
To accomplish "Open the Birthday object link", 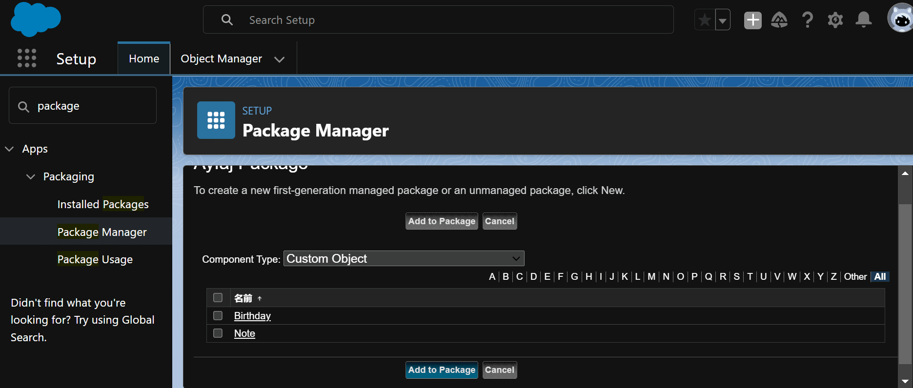I will point(252,316).
